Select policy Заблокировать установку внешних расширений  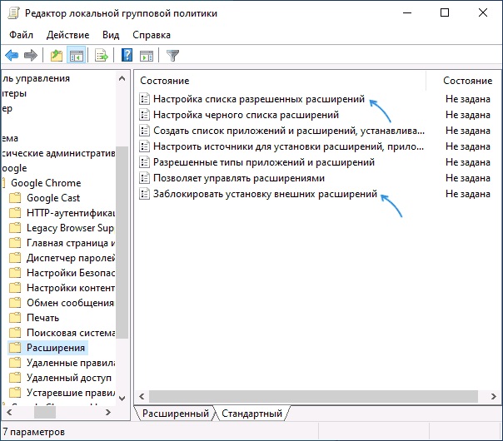click(266, 194)
